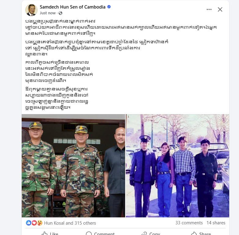Image resolution: width=239 pixels, height=235 pixels.
Task: Show the 33 comments
Action: (x=189, y=223)
